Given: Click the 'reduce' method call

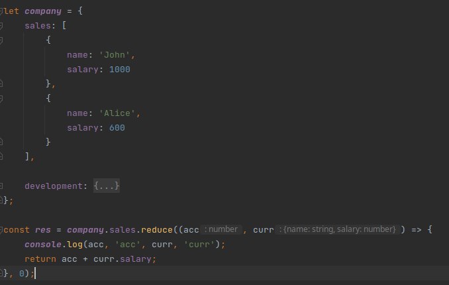Looking at the screenshot, I should 157,230.
